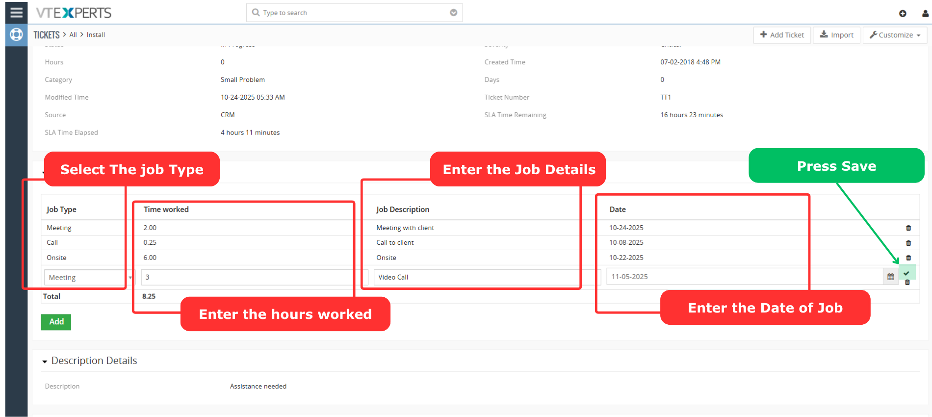Delete the Onsite job row
The image size is (932, 417).
pyautogui.click(x=908, y=258)
